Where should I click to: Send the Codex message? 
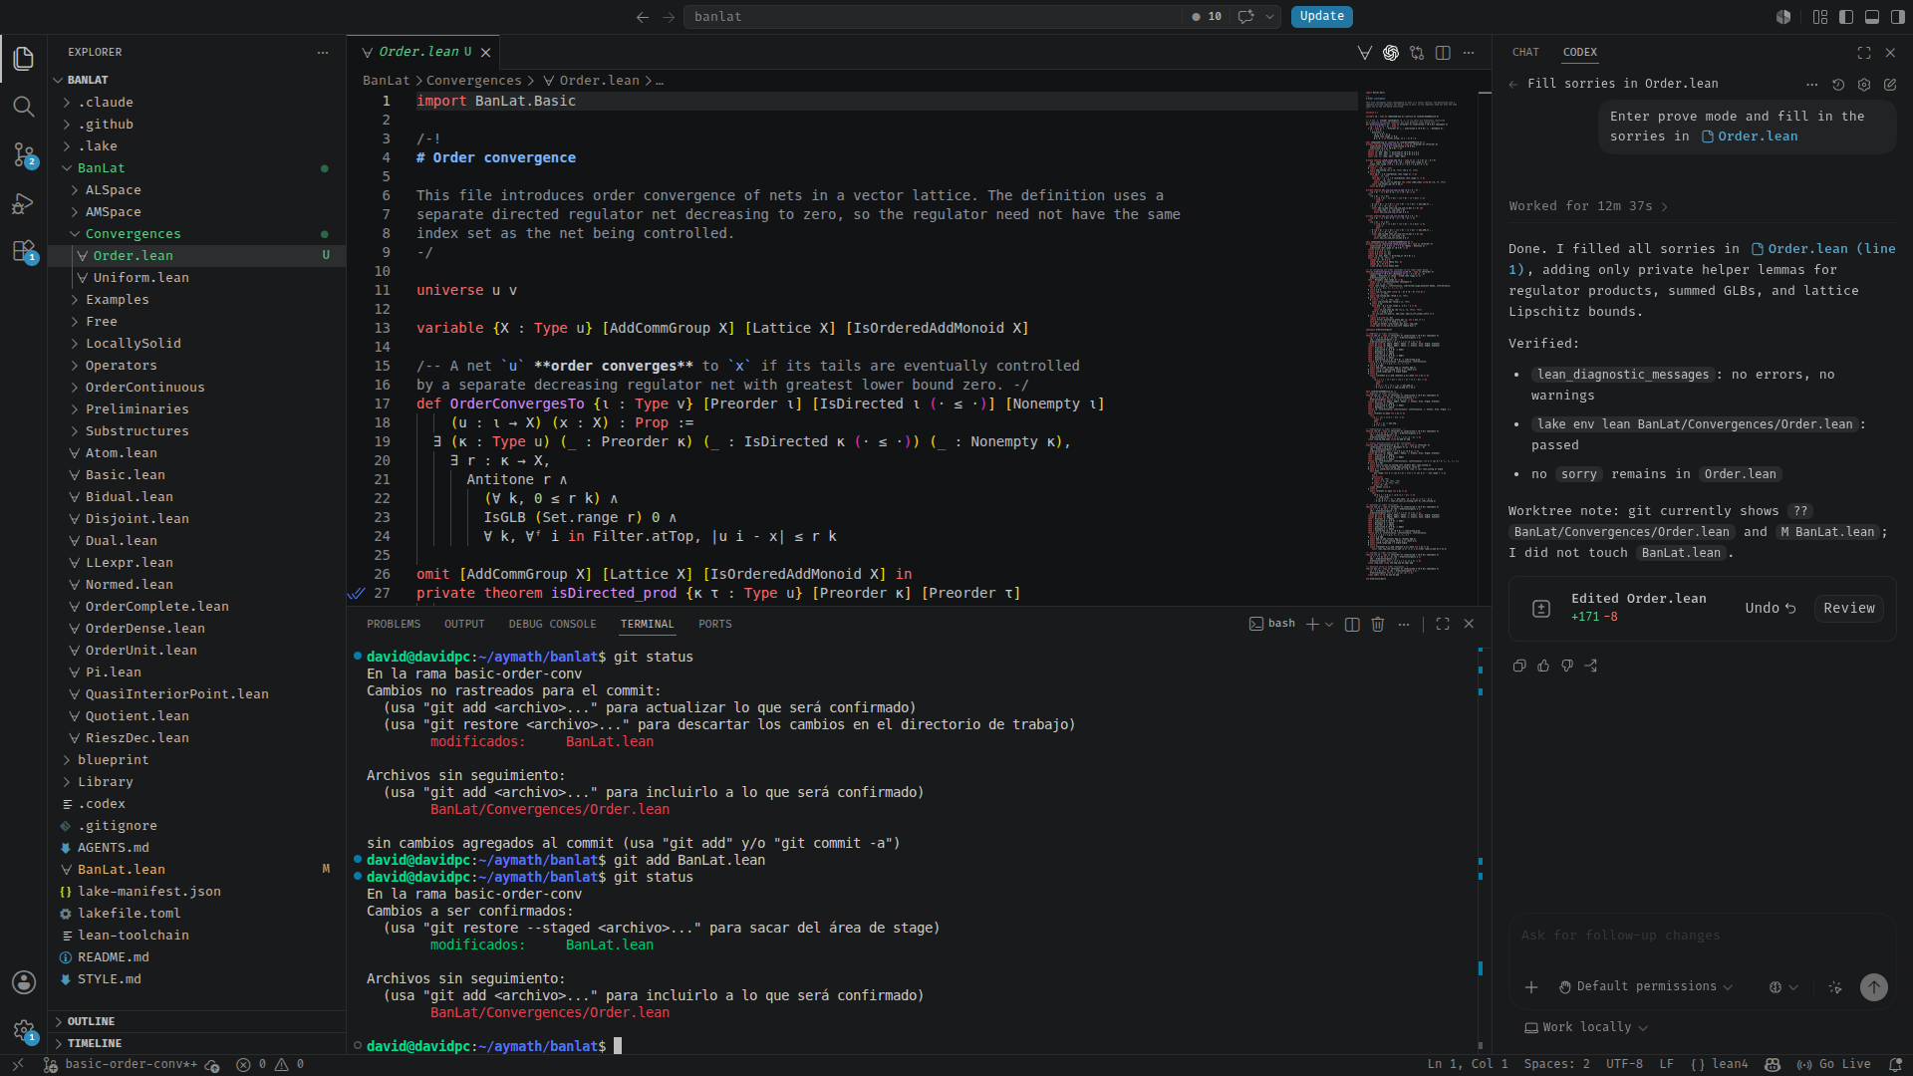[x=1874, y=987]
